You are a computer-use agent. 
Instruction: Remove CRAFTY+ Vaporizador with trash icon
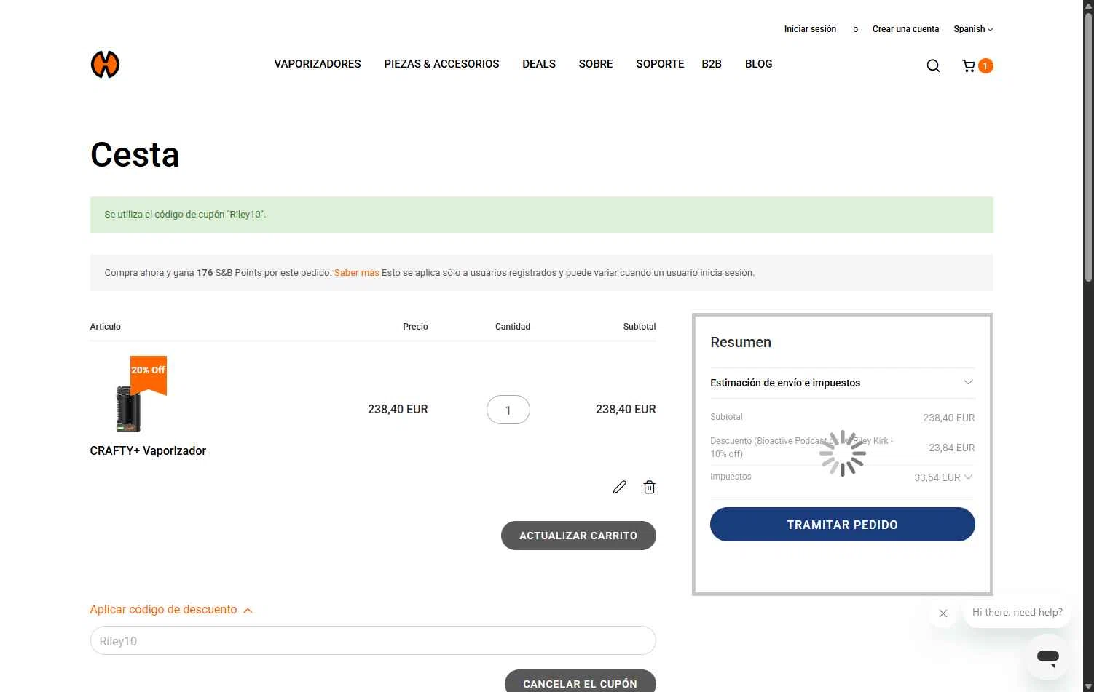point(649,487)
